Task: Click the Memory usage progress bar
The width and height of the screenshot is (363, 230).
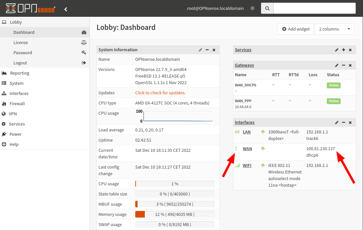Action: point(175,214)
